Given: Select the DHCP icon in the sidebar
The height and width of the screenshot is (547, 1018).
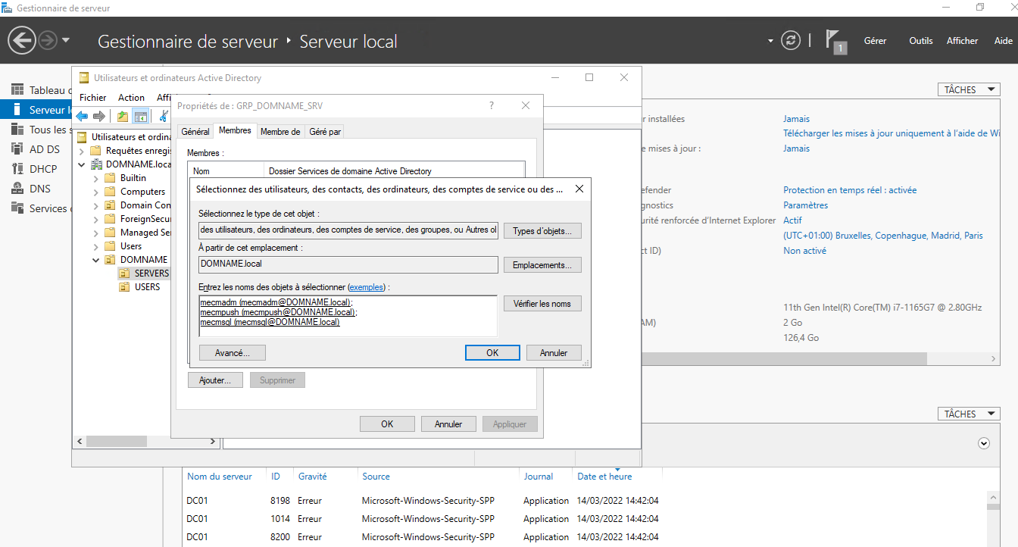Looking at the screenshot, I should pyautogui.click(x=17, y=169).
